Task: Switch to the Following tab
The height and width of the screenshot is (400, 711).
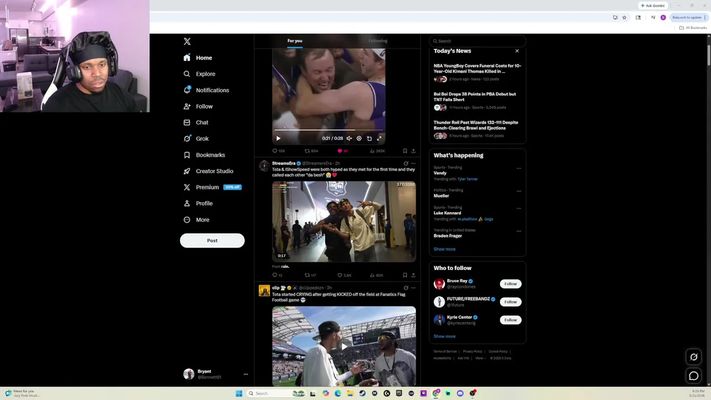Action: (378, 41)
